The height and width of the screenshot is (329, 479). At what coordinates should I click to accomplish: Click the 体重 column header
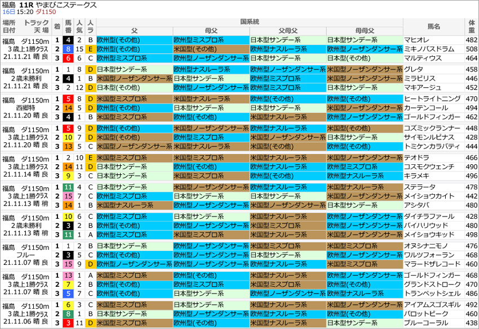[472, 26]
